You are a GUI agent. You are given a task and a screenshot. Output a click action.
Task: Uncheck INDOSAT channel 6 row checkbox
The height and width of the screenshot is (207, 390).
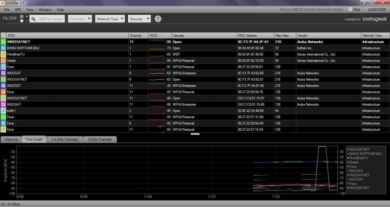3,73
